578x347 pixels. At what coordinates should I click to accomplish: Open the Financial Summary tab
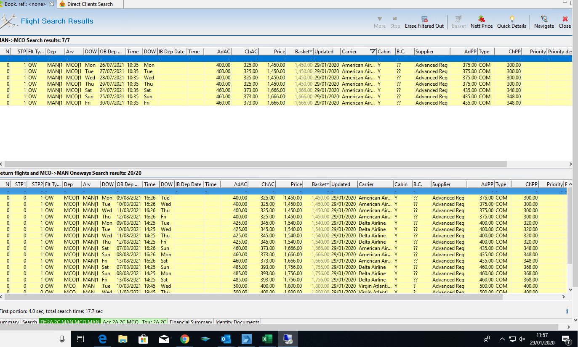click(191, 322)
